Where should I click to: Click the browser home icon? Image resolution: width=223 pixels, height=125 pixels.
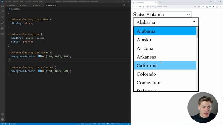[x=144, y=7]
